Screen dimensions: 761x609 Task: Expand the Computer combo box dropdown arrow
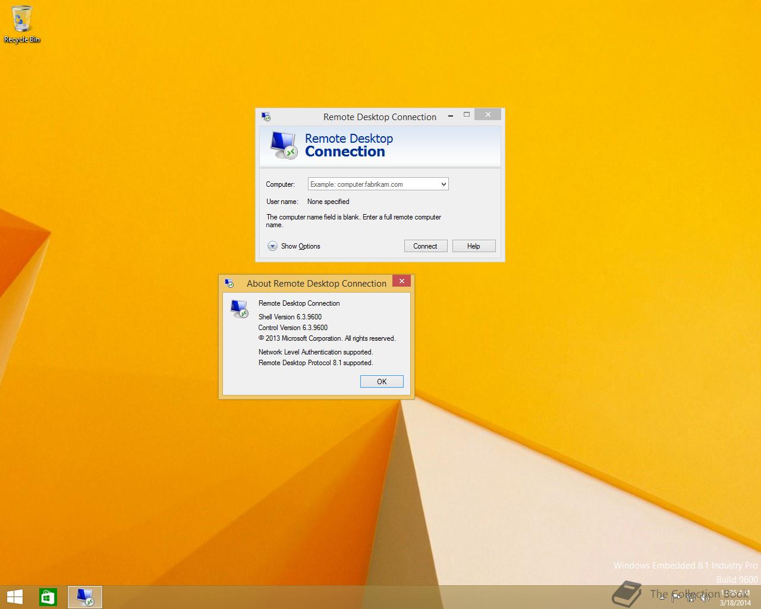pos(444,184)
